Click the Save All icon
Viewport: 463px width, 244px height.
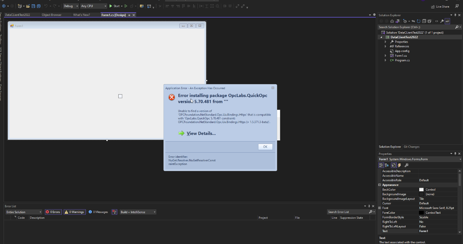[39, 6]
